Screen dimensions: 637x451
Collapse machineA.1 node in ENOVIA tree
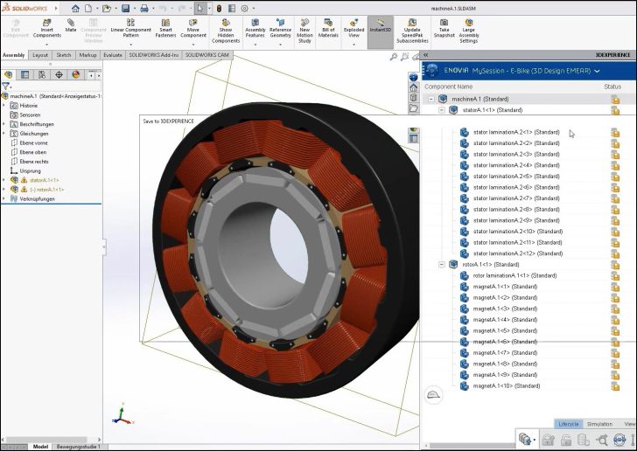click(x=430, y=99)
